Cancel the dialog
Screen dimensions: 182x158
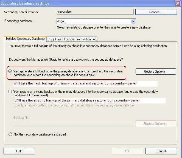161,151
